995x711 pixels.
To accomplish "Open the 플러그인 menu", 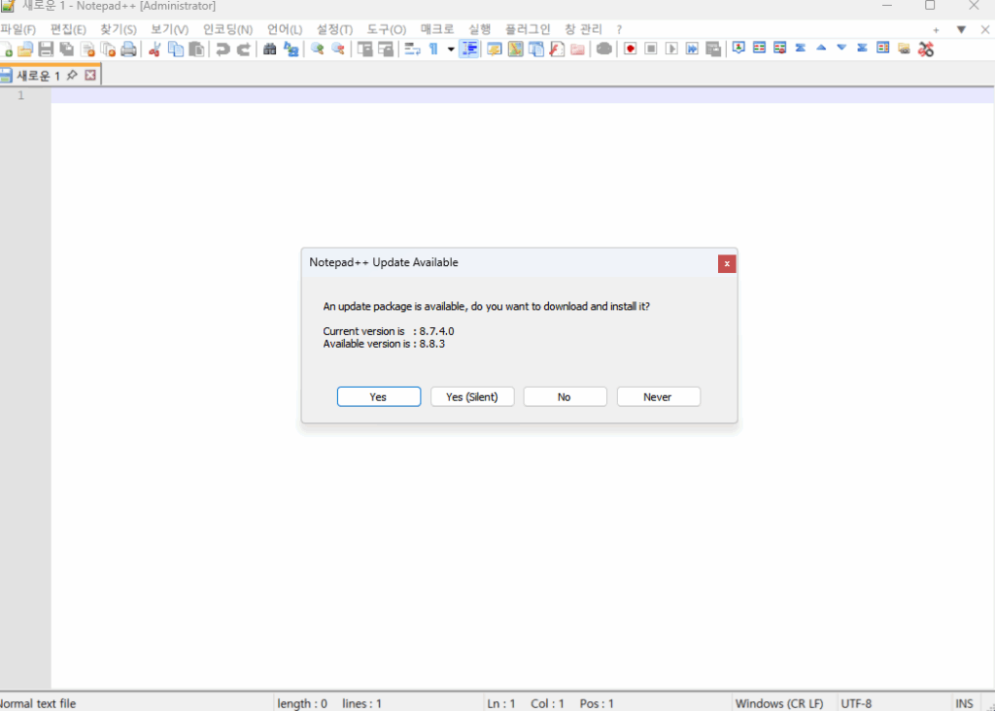I will pyautogui.click(x=527, y=30).
